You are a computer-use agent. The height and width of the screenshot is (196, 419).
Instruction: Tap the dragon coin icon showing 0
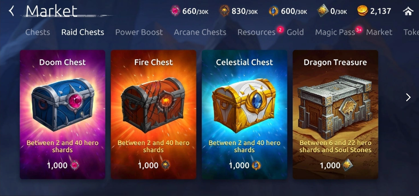click(x=323, y=11)
